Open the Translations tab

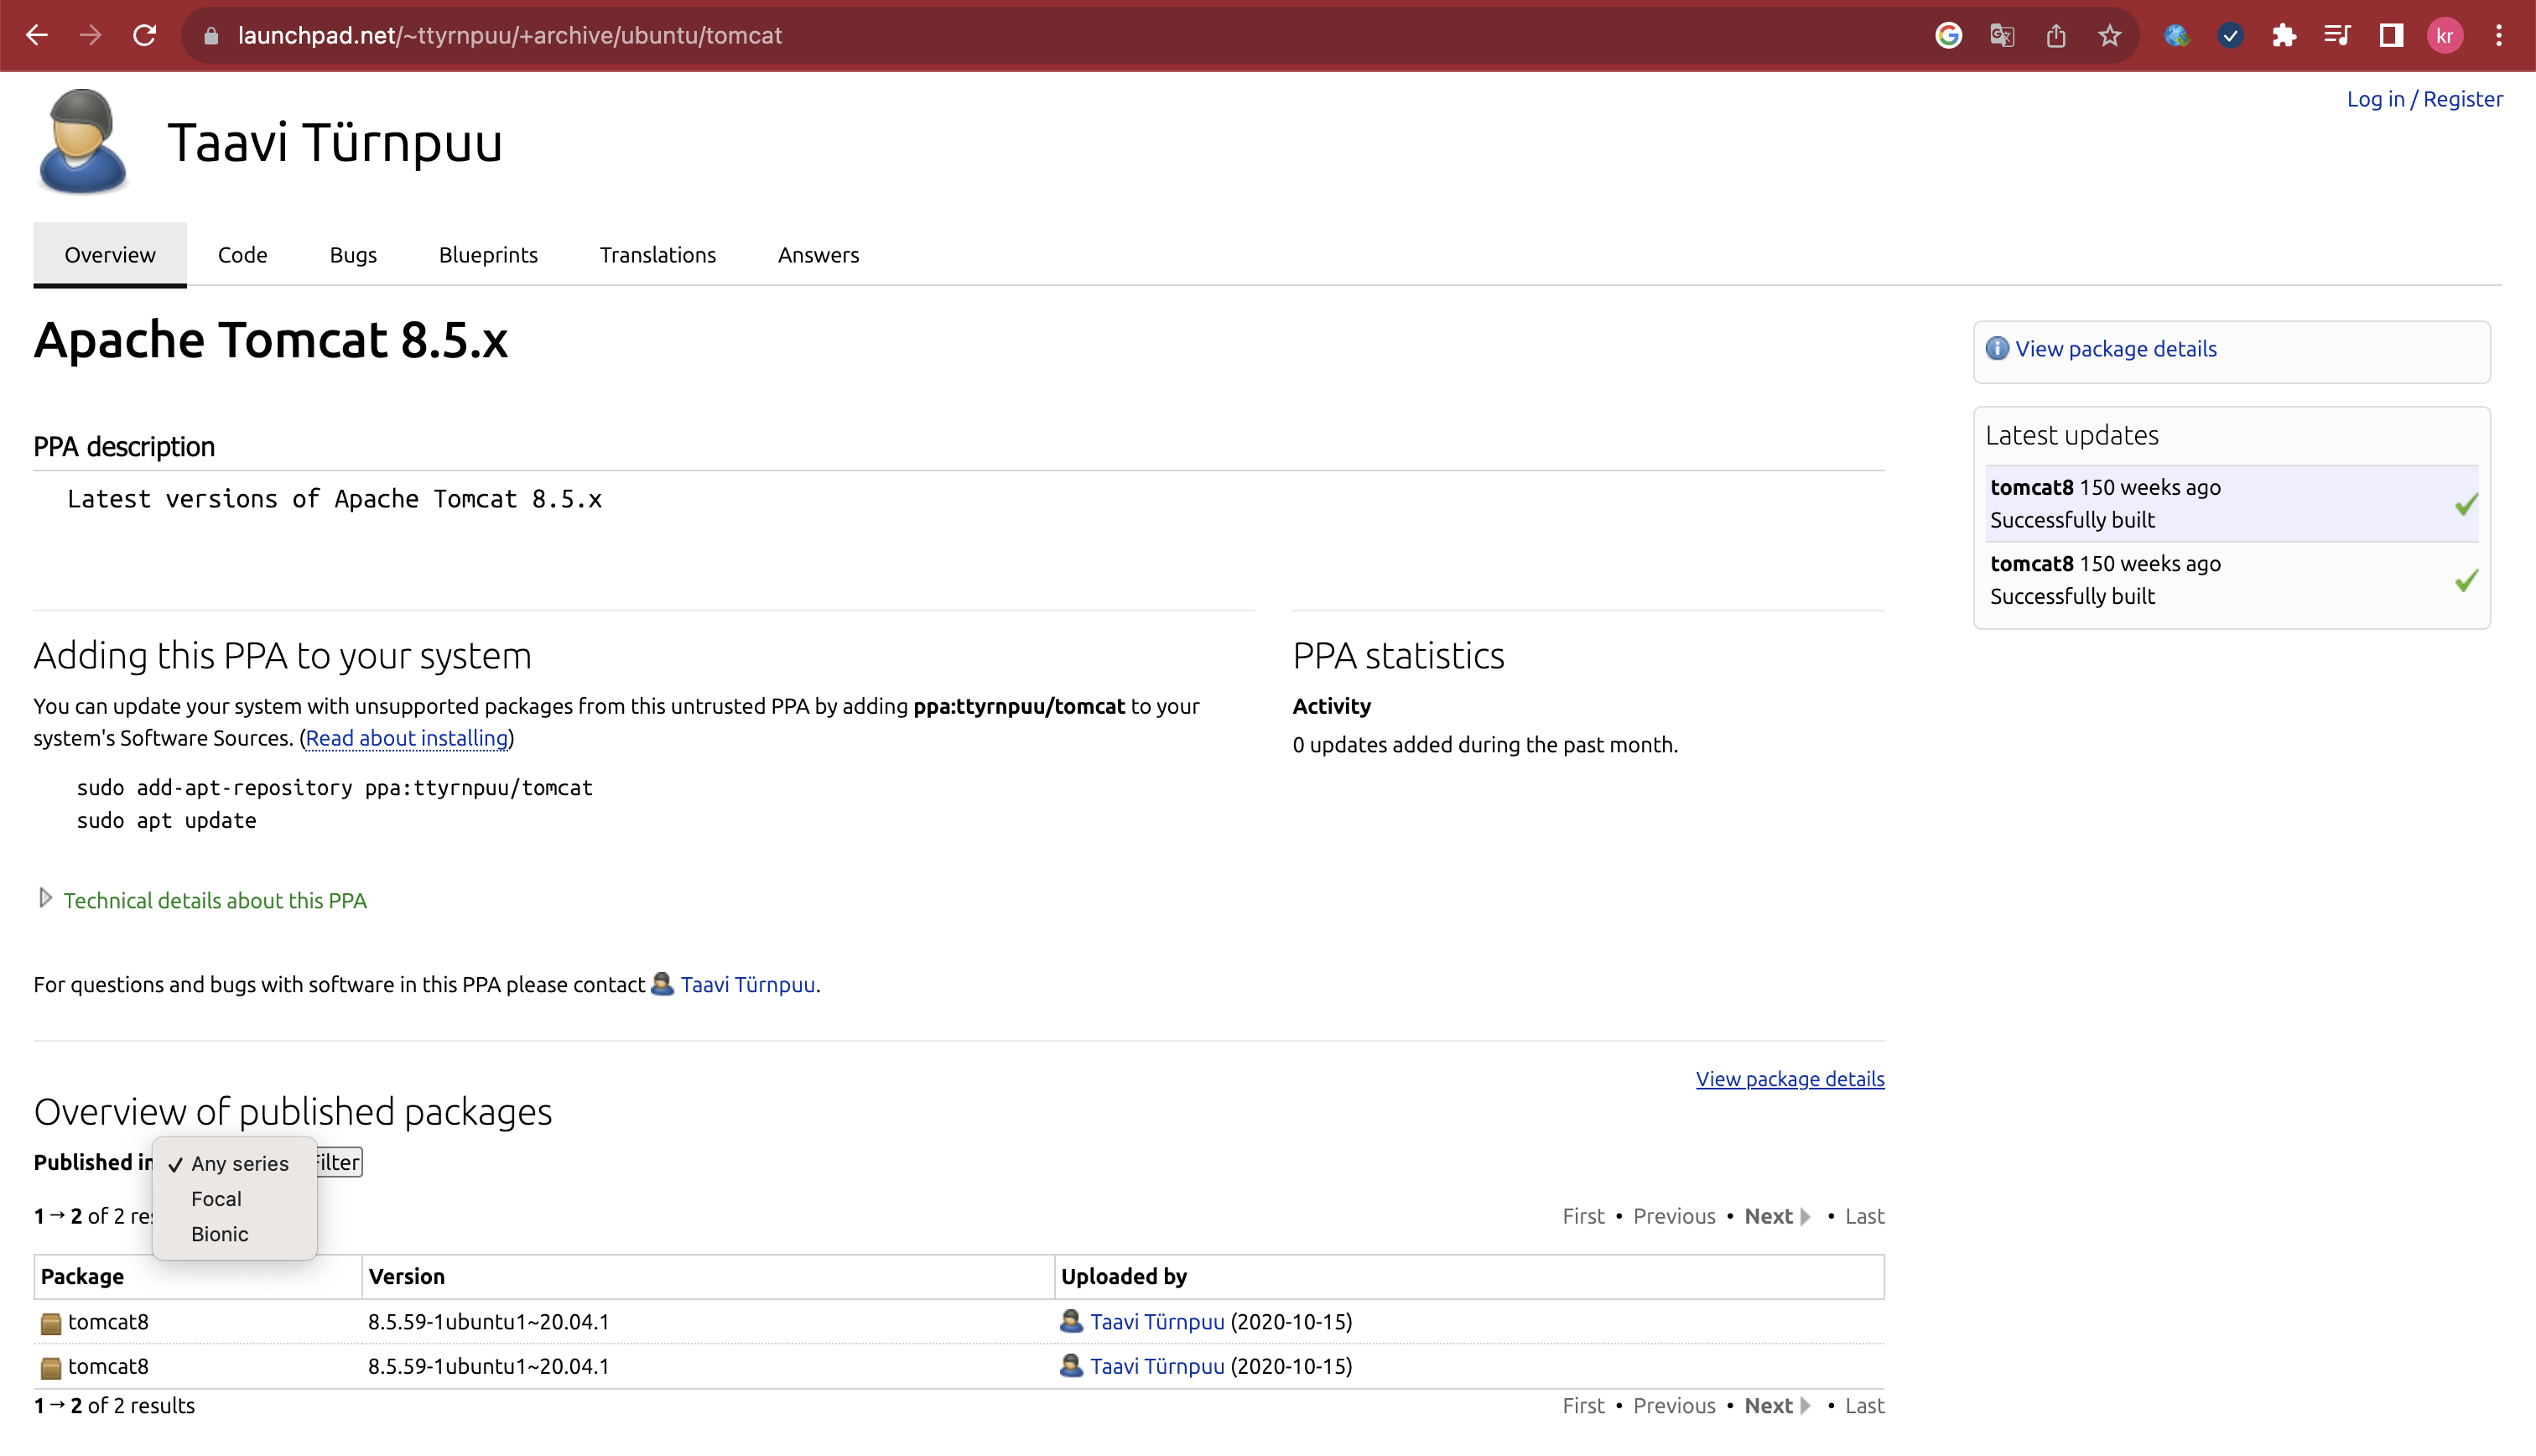657,255
